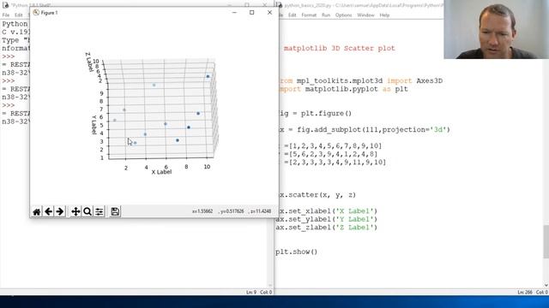Open Window menu in the editor window

point(366,15)
